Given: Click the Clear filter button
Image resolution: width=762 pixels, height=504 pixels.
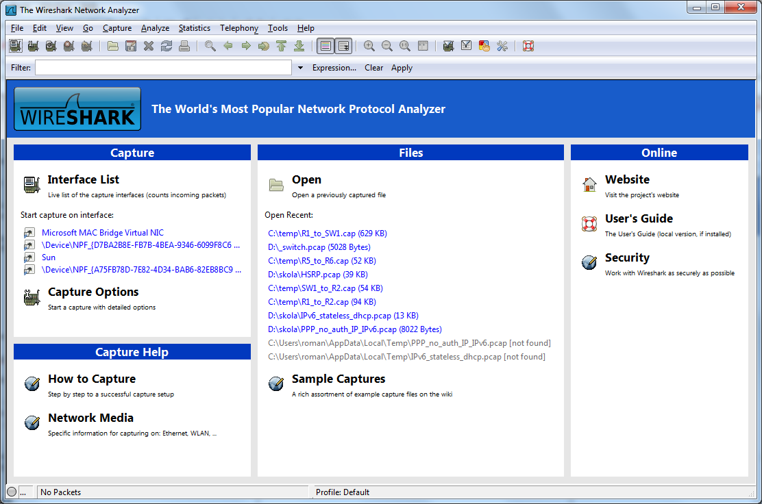Looking at the screenshot, I should pyautogui.click(x=373, y=68).
